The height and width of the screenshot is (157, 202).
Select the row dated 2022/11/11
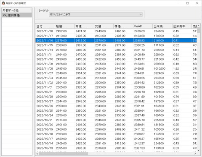[116, 55]
